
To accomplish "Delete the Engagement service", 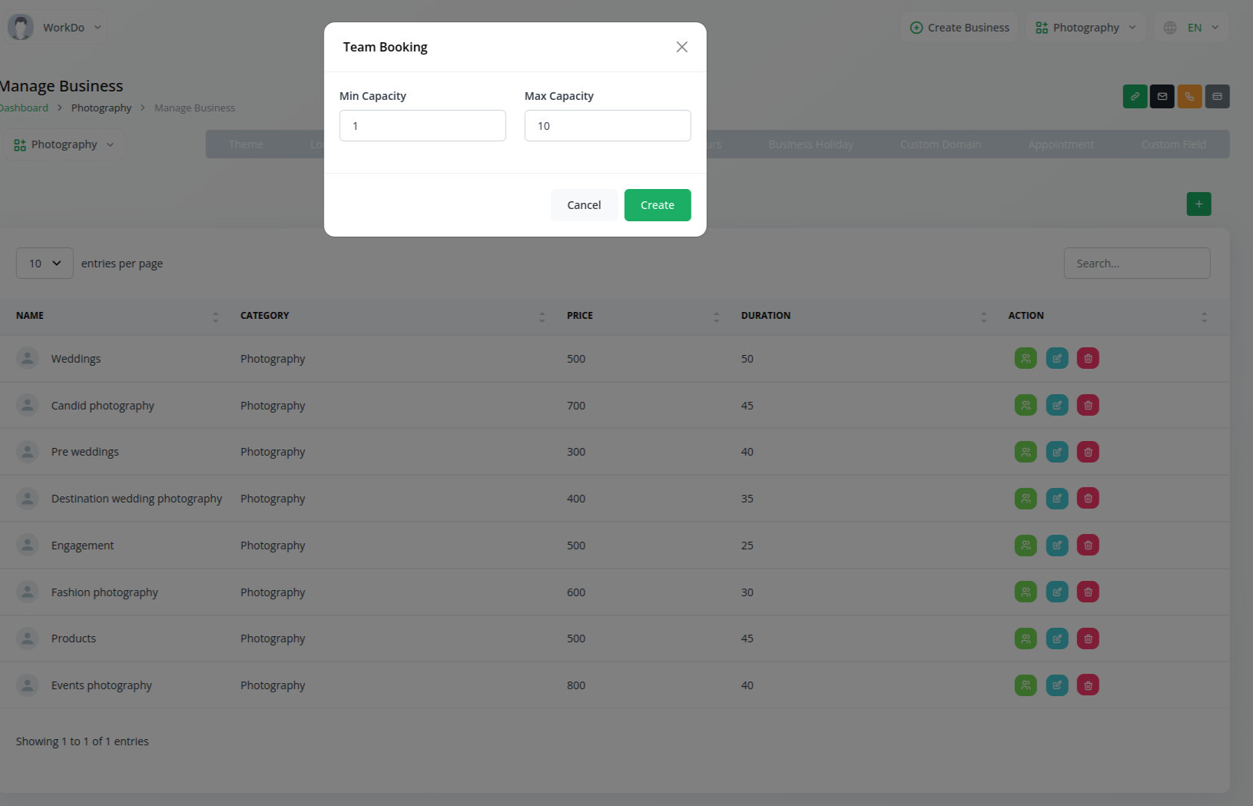I will [1088, 546].
